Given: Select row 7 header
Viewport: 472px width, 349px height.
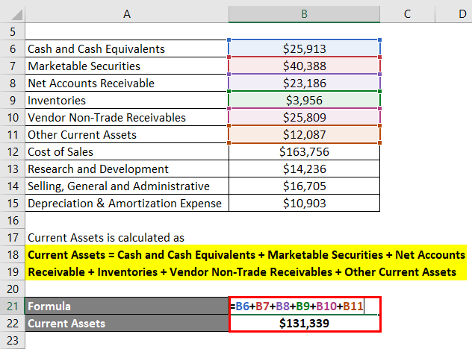Looking at the screenshot, I should point(13,66).
